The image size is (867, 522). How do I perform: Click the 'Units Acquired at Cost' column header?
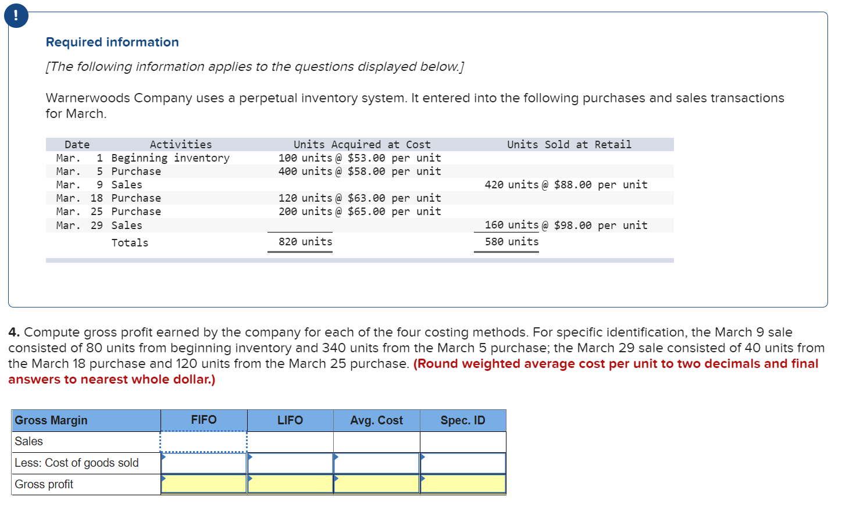click(x=362, y=145)
